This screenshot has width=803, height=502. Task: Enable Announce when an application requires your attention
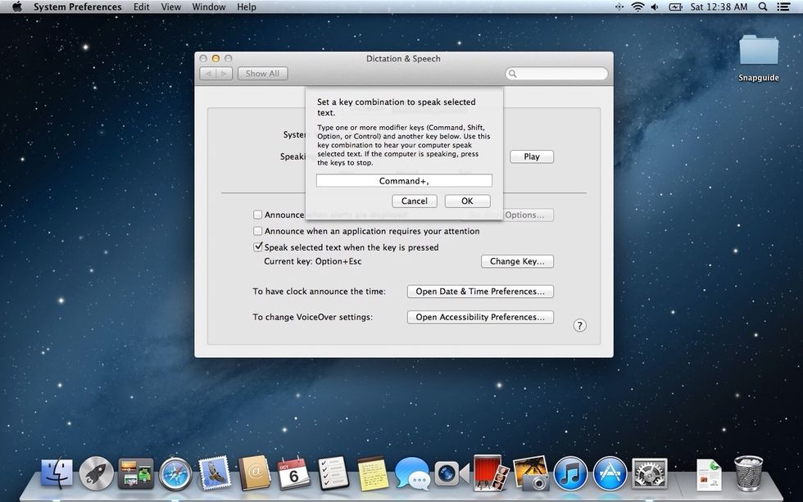[257, 231]
